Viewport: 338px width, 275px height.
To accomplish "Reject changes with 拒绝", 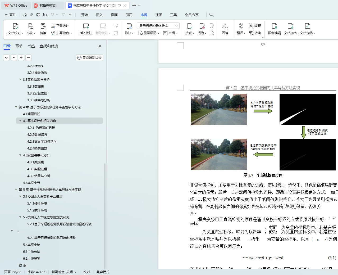I will pos(202,29).
